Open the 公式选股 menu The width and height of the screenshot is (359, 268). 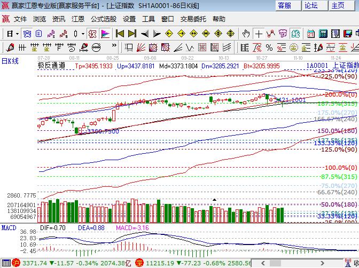pyautogui.click(x=103, y=19)
